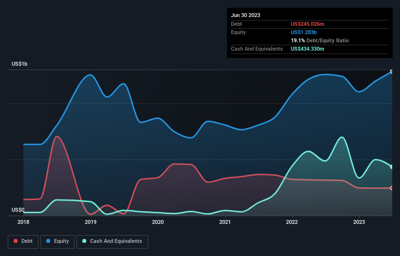Select the 2022 x-axis label

point(292,222)
